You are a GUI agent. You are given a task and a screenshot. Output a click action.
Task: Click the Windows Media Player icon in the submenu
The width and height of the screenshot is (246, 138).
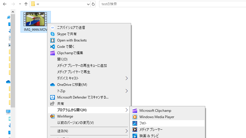point(135,117)
